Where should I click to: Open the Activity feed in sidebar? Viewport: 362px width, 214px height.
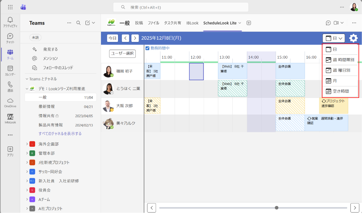[x=10, y=22]
